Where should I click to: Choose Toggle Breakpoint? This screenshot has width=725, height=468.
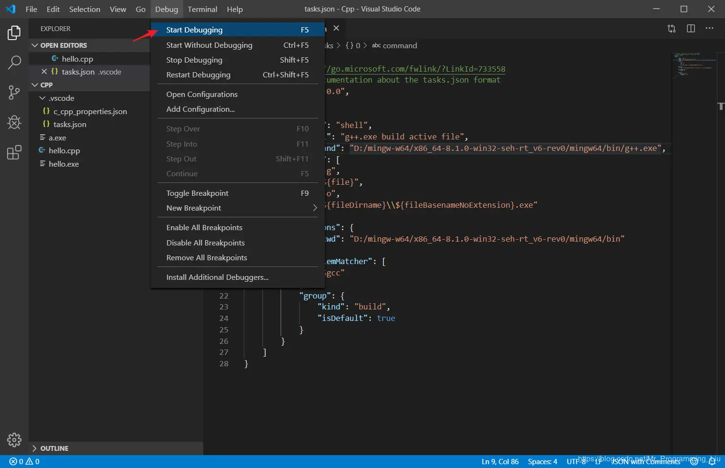(x=238, y=193)
